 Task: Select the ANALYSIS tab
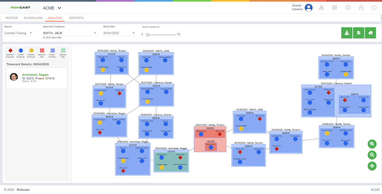[x=55, y=18]
